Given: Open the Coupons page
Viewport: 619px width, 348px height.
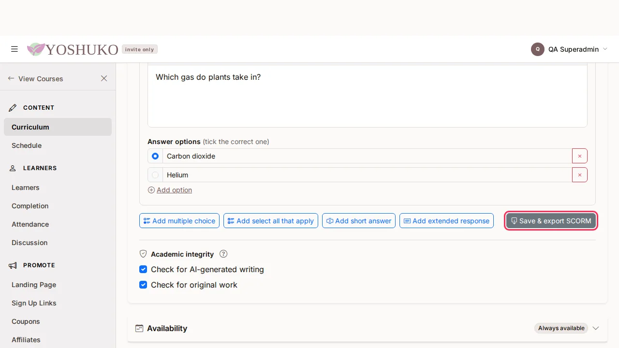Looking at the screenshot, I should point(58,321).
